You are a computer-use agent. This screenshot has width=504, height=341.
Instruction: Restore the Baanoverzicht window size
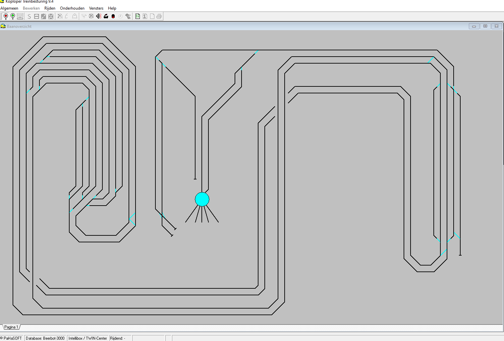[x=485, y=26]
